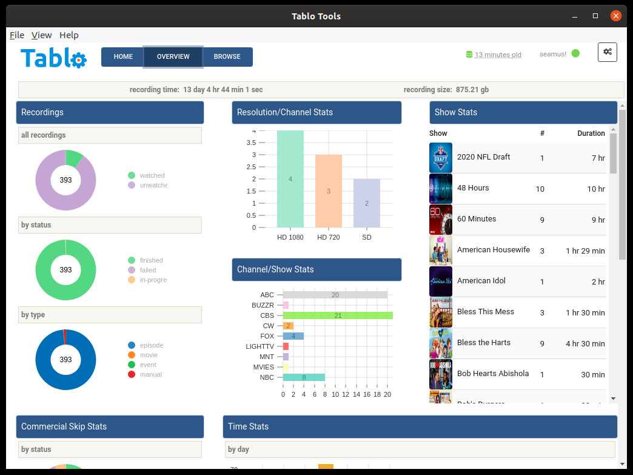Click the 13 minutes old link

tap(498, 55)
